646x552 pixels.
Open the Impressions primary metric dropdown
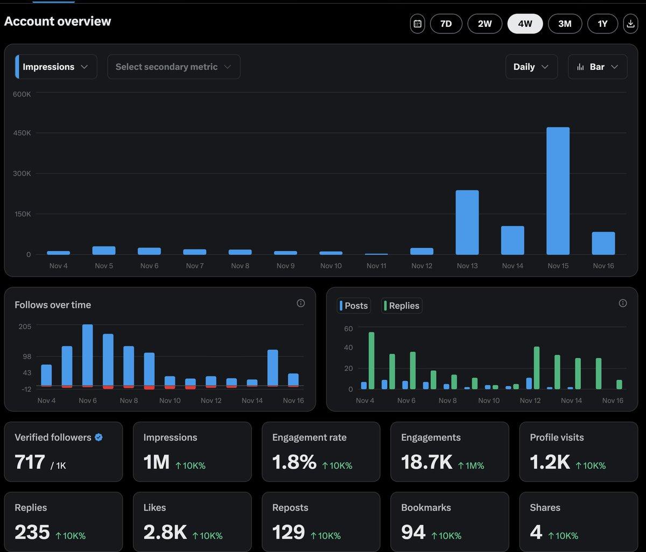pos(56,67)
